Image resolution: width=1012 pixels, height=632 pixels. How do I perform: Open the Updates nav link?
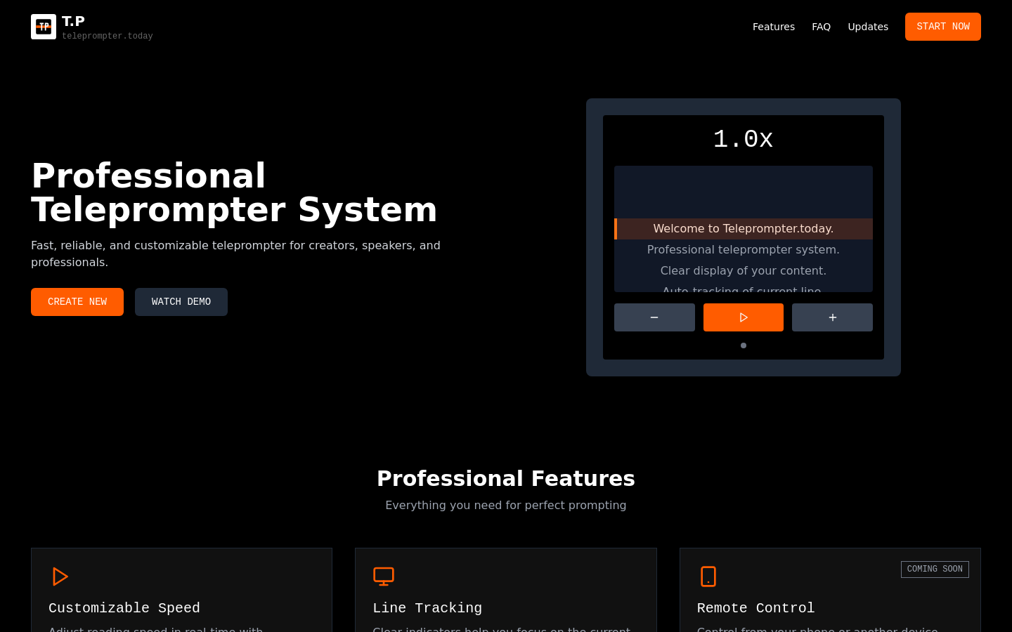tap(868, 27)
